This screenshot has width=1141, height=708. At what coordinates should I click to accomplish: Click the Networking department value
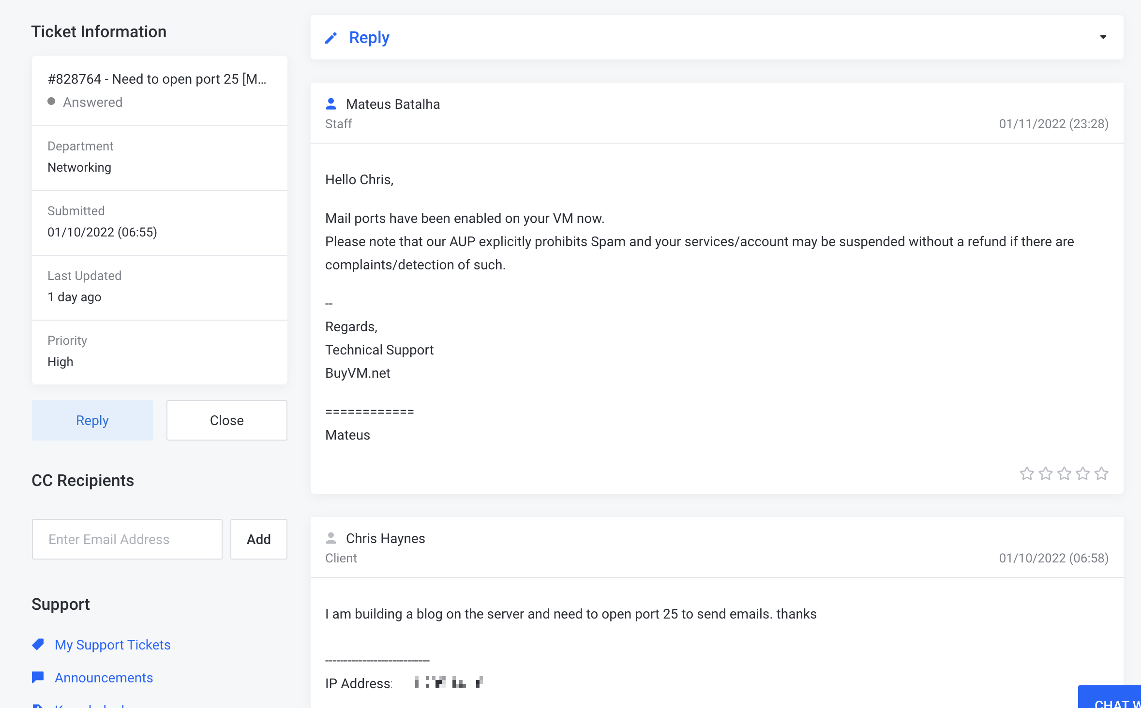[x=79, y=167]
